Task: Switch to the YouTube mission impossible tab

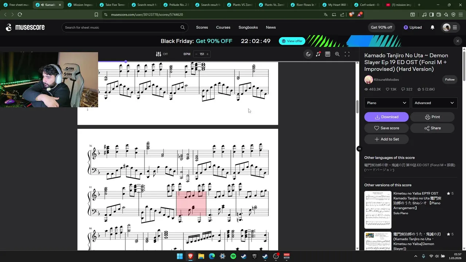Action: 399,5
